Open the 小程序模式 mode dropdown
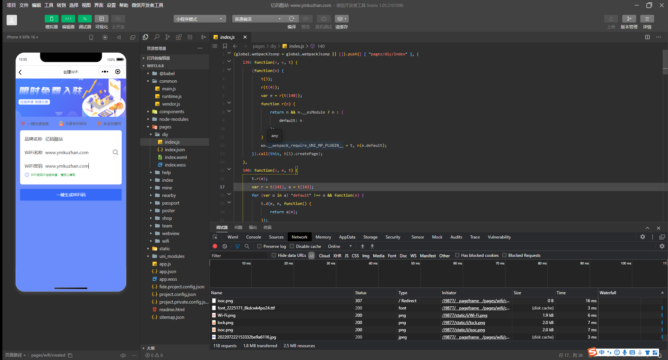 pyautogui.click(x=200, y=19)
